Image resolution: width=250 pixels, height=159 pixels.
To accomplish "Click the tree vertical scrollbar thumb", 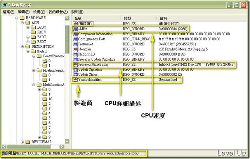I will [67, 39].
